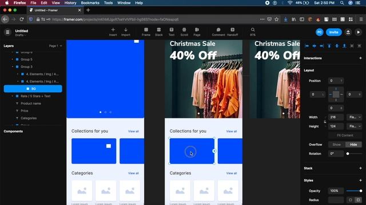Click the Fit Content button
Screen dimensions: 366x205
(345, 136)
